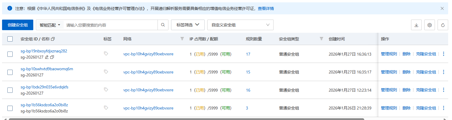The height and width of the screenshot is (120, 452).
Task: Click creation time 2026年1月27日 16:36:13
Action: click(350, 54)
